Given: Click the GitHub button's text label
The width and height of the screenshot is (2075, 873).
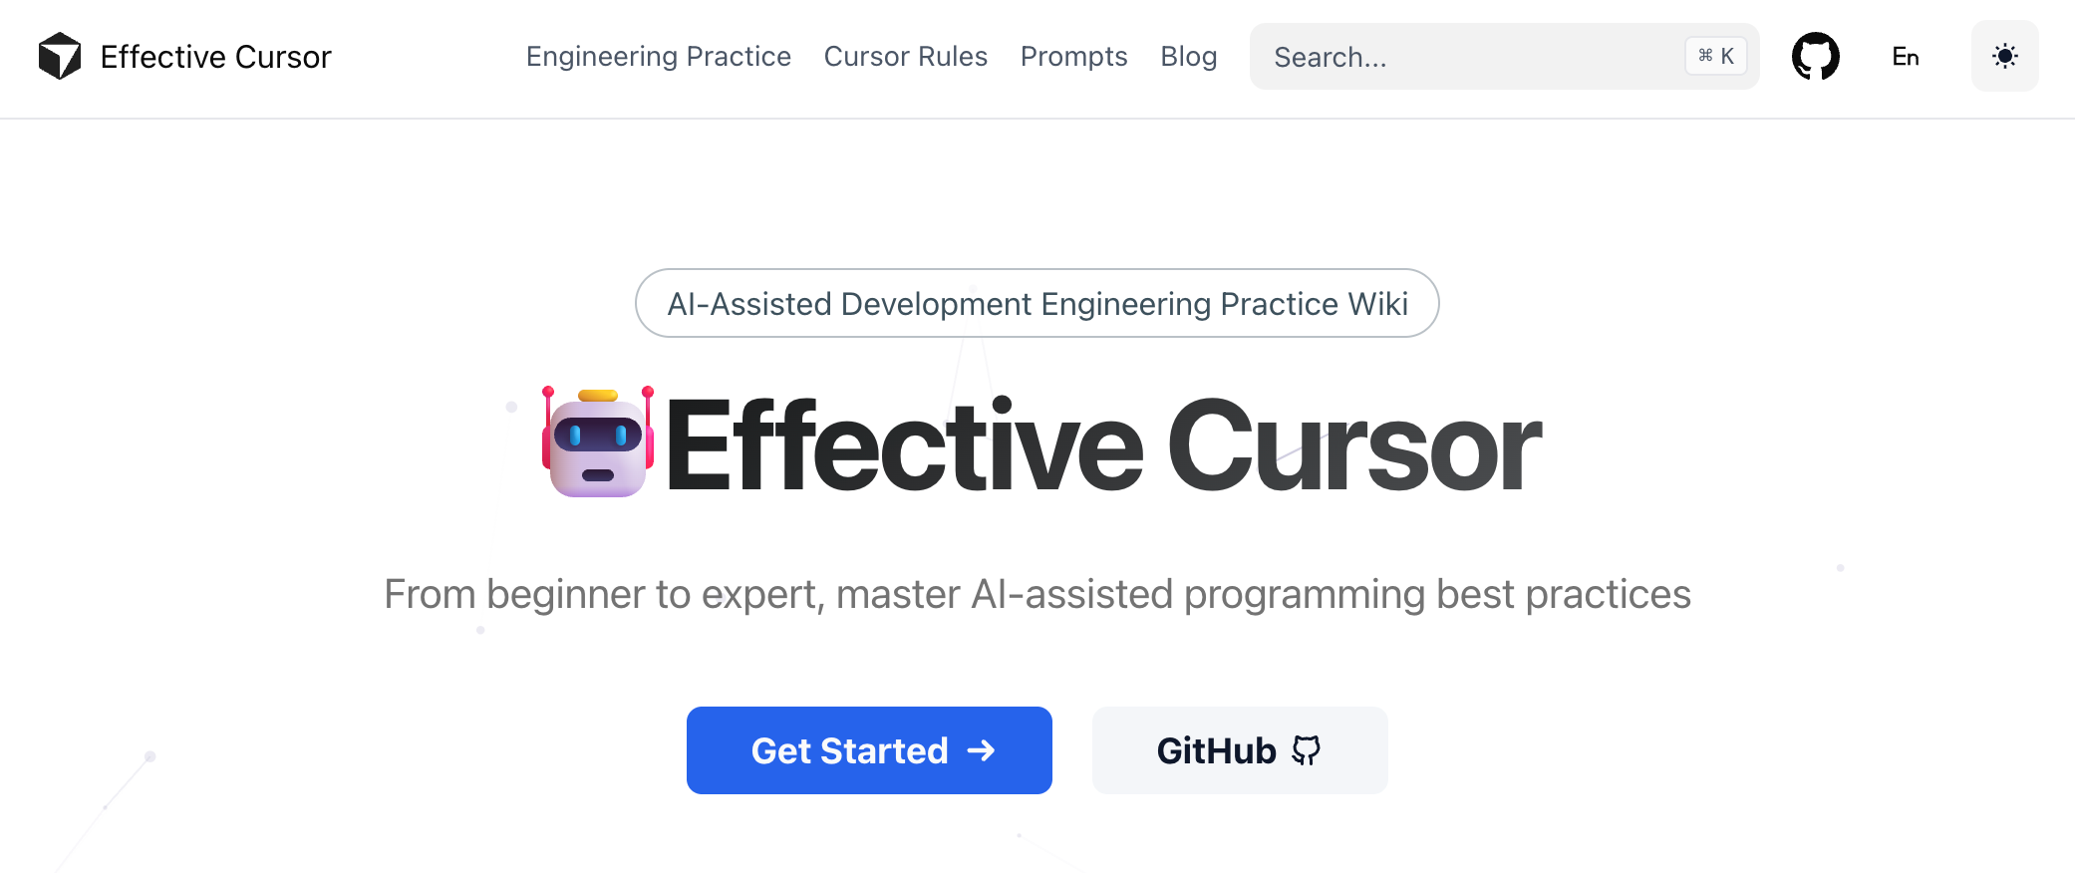Looking at the screenshot, I should [1216, 750].
